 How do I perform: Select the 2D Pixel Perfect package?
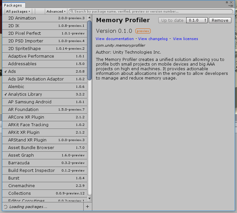(45, 33)
